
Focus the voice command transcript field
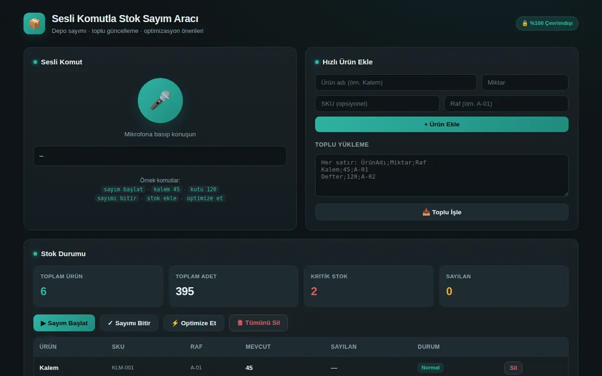pyautogui.click(x=160, y=156)
